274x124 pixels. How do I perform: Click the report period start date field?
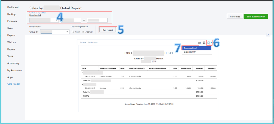(71, 20)
